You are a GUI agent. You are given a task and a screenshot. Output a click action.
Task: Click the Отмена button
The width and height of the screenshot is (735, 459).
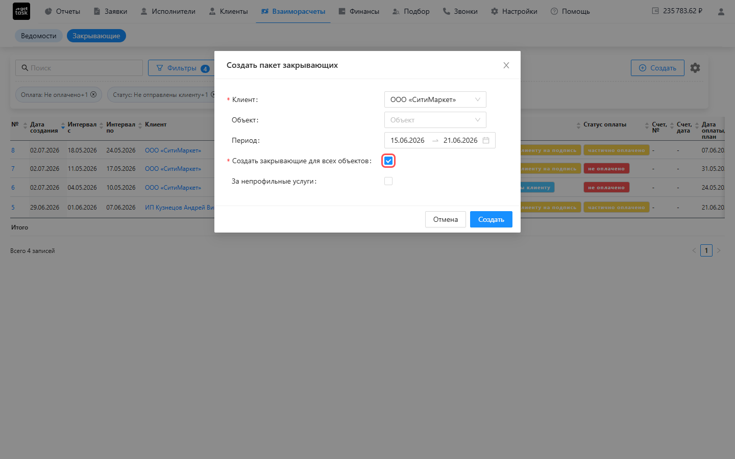click(x=446, y=219)
